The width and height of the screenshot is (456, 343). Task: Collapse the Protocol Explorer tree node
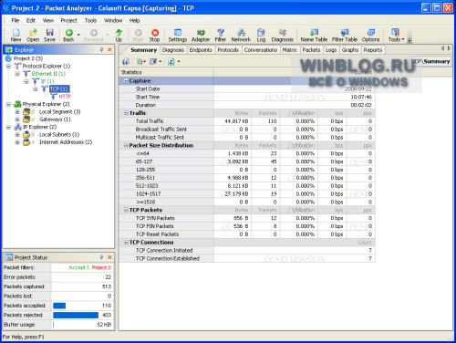coord(8,66)
